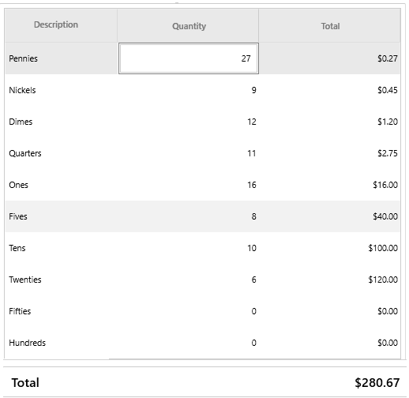Click the $280.67 grand total amount
This screenshot has height=398, width=409.
click(377, 383)
